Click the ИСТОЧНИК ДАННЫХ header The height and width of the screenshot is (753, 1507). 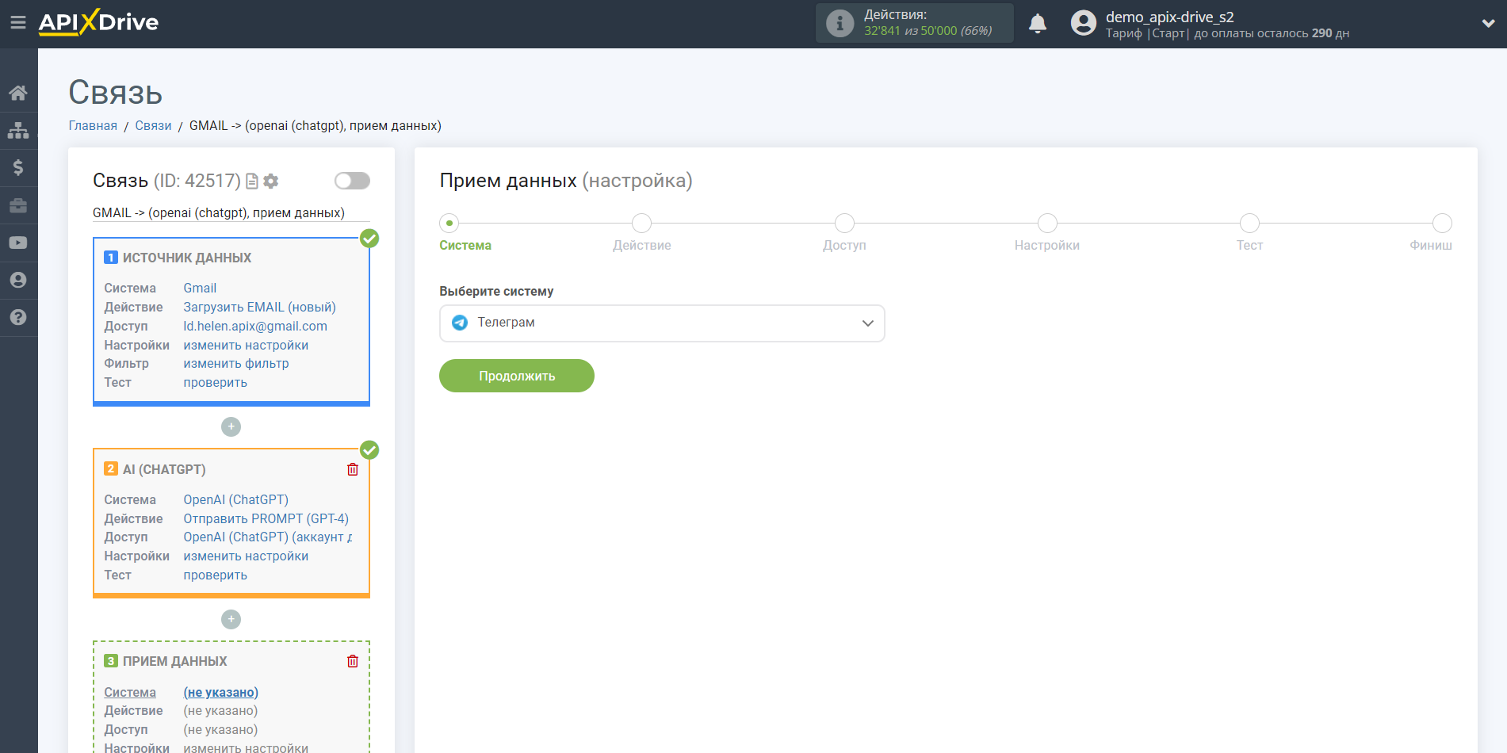(x=187, y=258)
